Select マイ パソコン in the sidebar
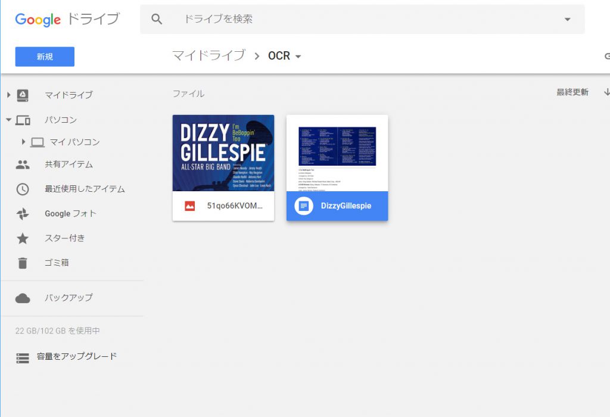610x417 pixels. pyautogui.click(x=74, y=142)
